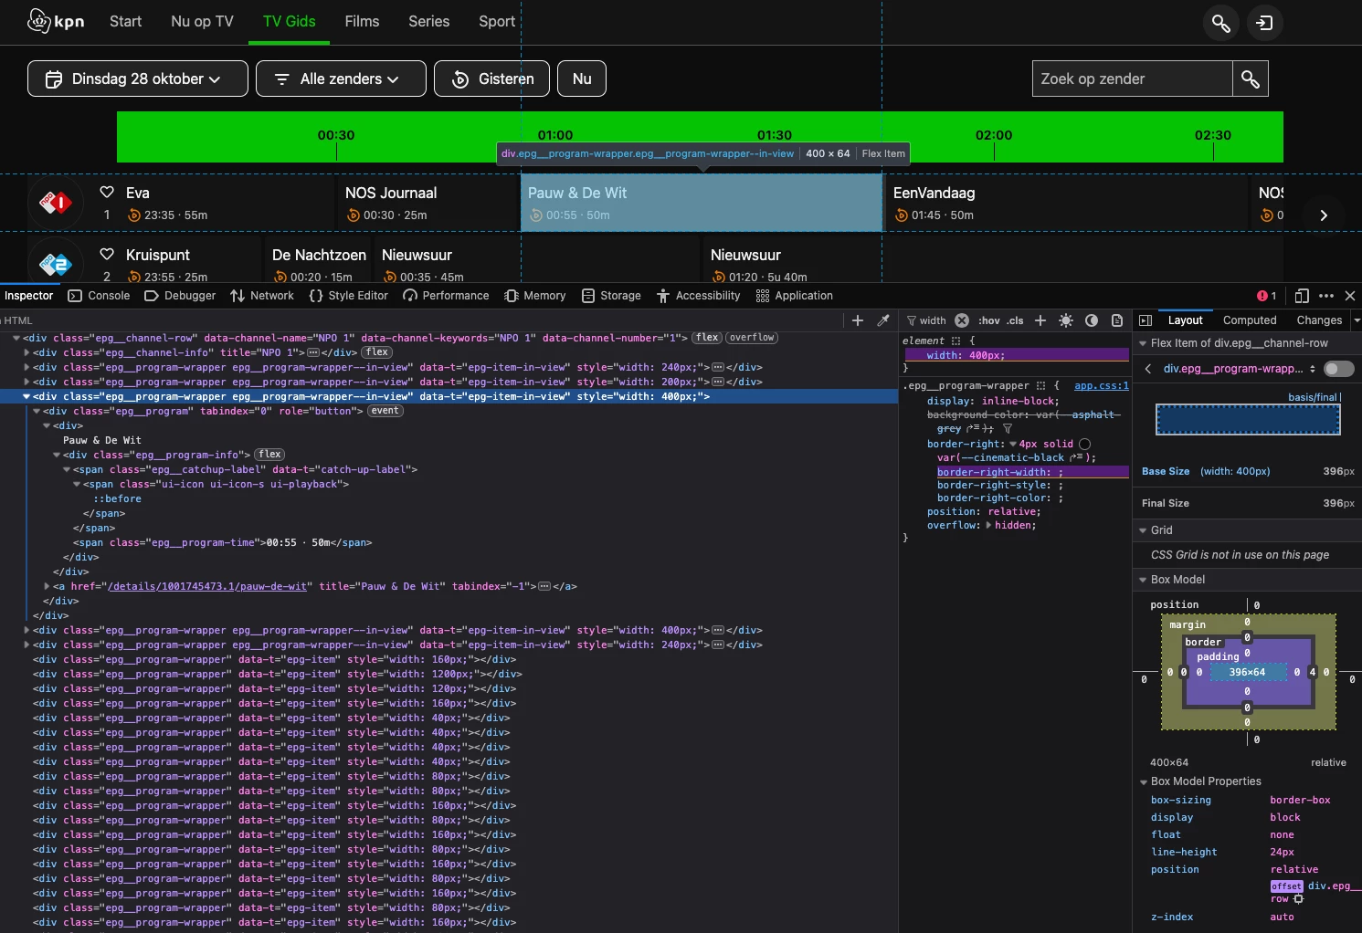Toggle the flexbox highlighter switch
The width and height of the screenshot is (1362, 933).
tap(1338, 369)
